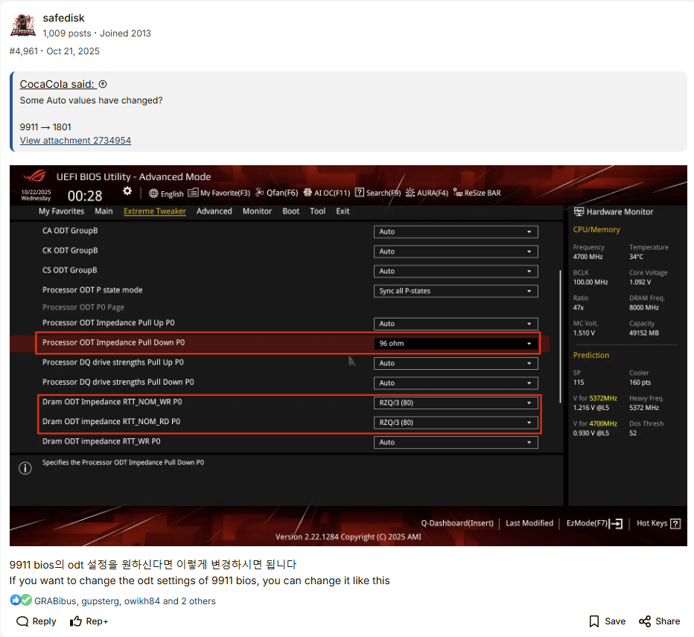The height and width of the screenshot is (637, 694).
Task: Open Processor DQ drive strengths Pull Down P0 dropdown
Action: click(x=456, y=383)
